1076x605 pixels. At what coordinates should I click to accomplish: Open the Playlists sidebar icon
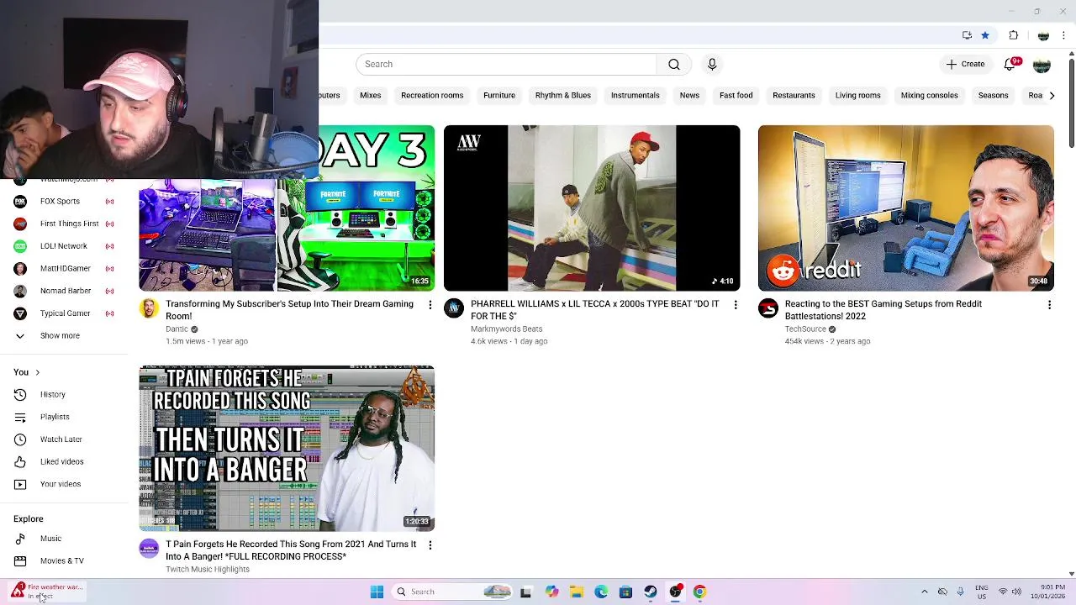click(20, 417)
